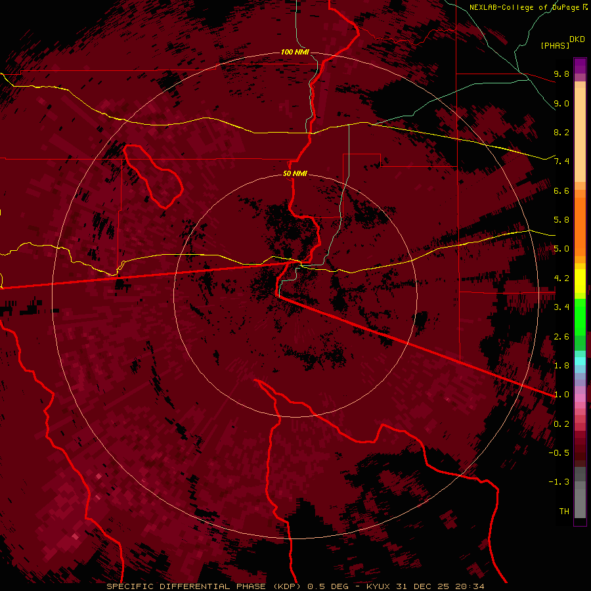Click the purple band on the color scale
Viewport: 591px width, 591px height.
(580, 66)
